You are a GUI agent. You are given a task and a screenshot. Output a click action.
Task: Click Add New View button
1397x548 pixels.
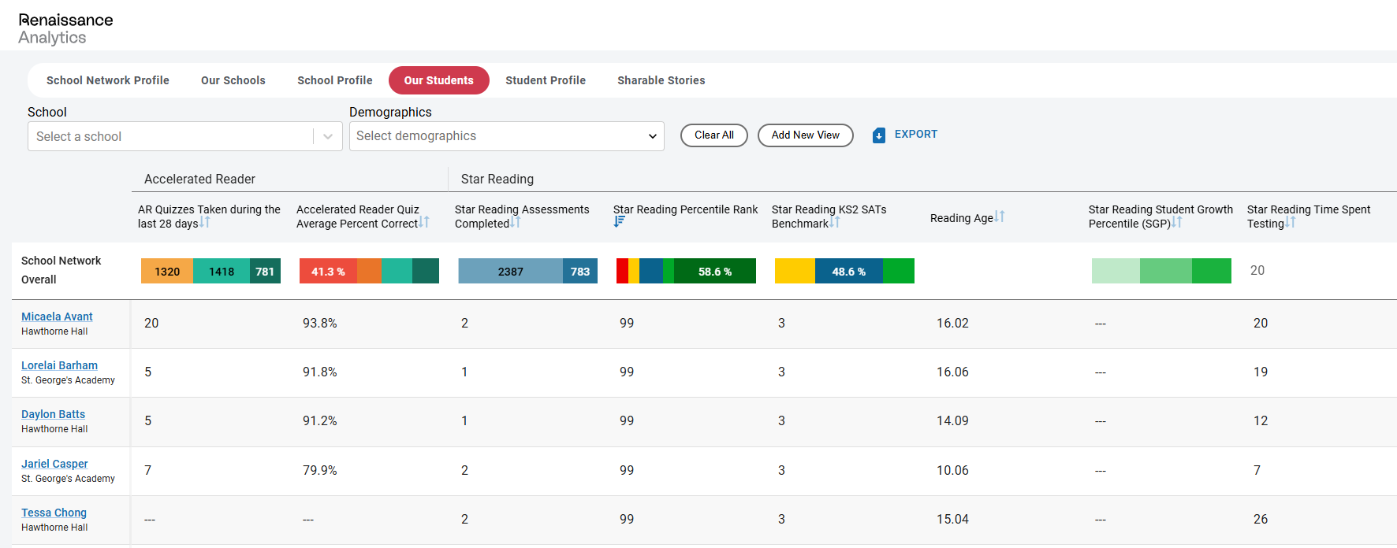pos(806,135)
